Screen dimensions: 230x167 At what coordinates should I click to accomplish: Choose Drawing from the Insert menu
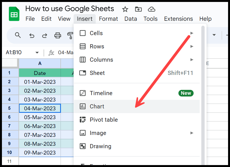137,146
